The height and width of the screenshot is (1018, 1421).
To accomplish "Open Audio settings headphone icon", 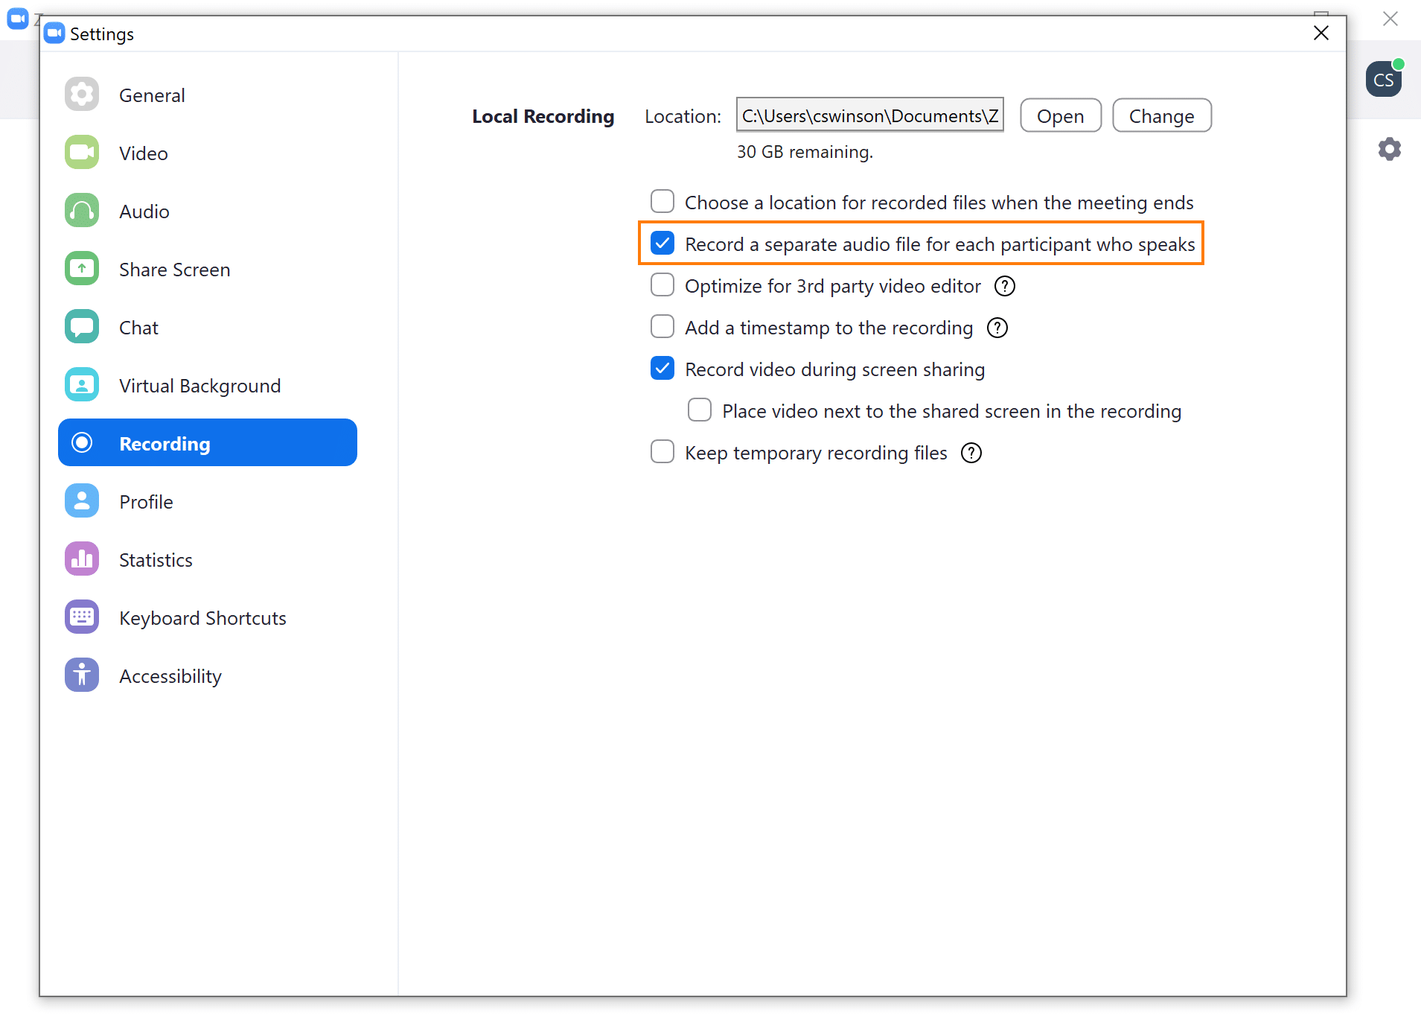I will click(82, 211).
